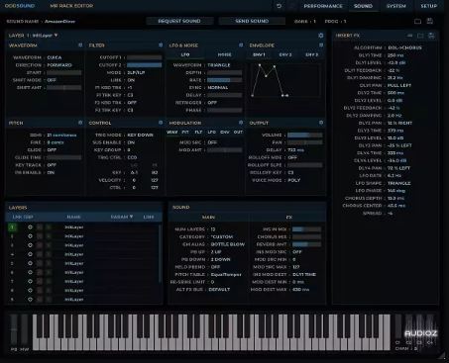Select the ENV 2 envelope tab

coord(285,54)
